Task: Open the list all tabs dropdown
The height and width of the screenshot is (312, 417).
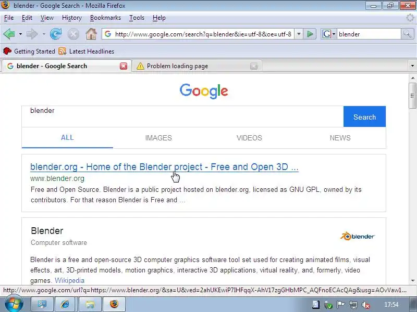Action: tap(412, 66)
